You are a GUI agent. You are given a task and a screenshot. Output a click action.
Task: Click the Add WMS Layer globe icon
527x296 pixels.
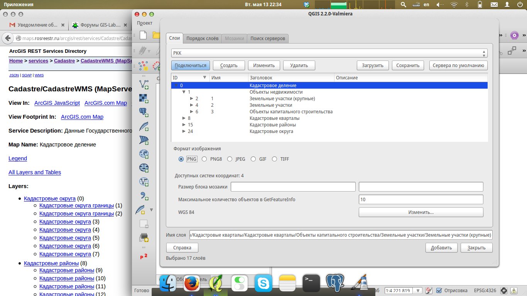pyautogui.click(x=144, y=154)
